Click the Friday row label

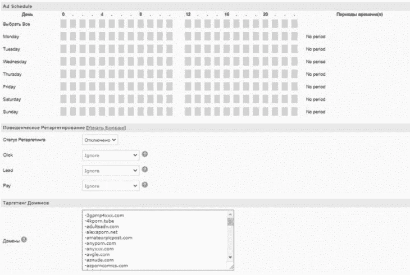click(x=9, y=87)
